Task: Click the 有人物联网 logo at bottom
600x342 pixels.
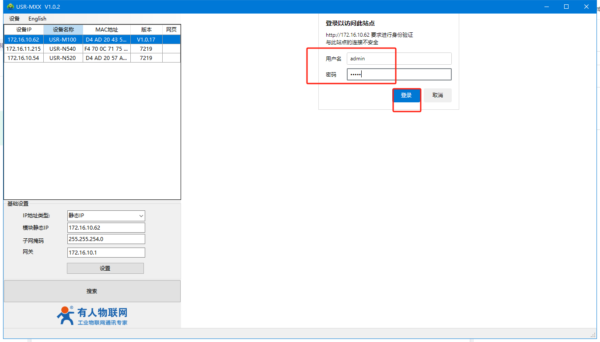Action: pos(92,315)
